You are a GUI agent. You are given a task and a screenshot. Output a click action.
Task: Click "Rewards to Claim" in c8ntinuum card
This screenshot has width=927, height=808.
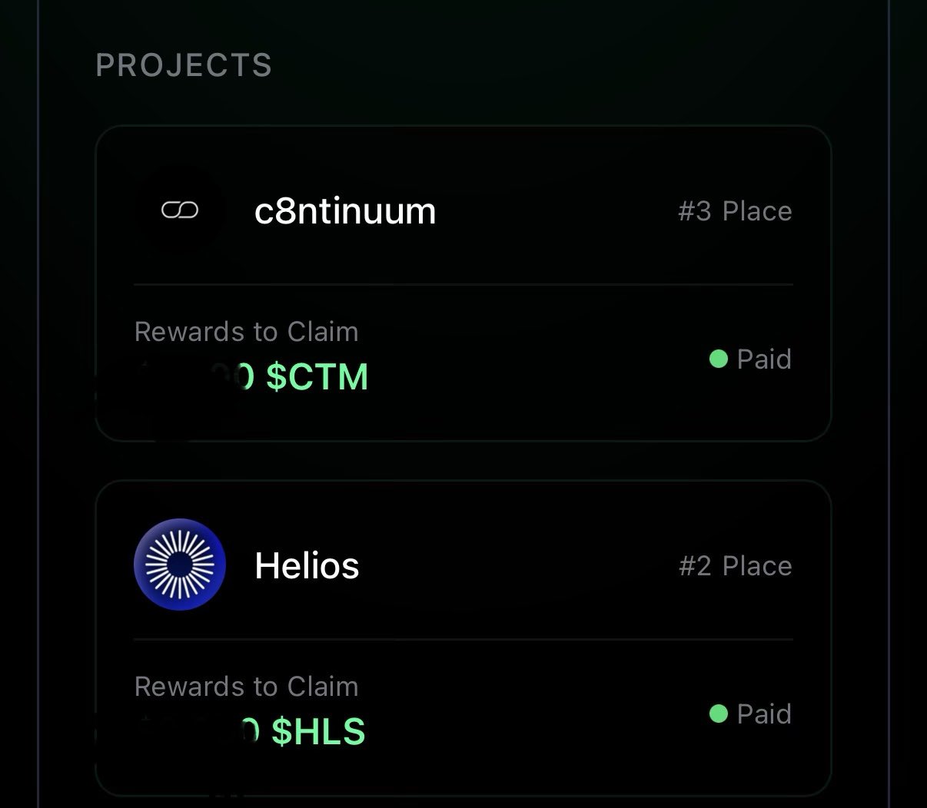click(246, 332)
